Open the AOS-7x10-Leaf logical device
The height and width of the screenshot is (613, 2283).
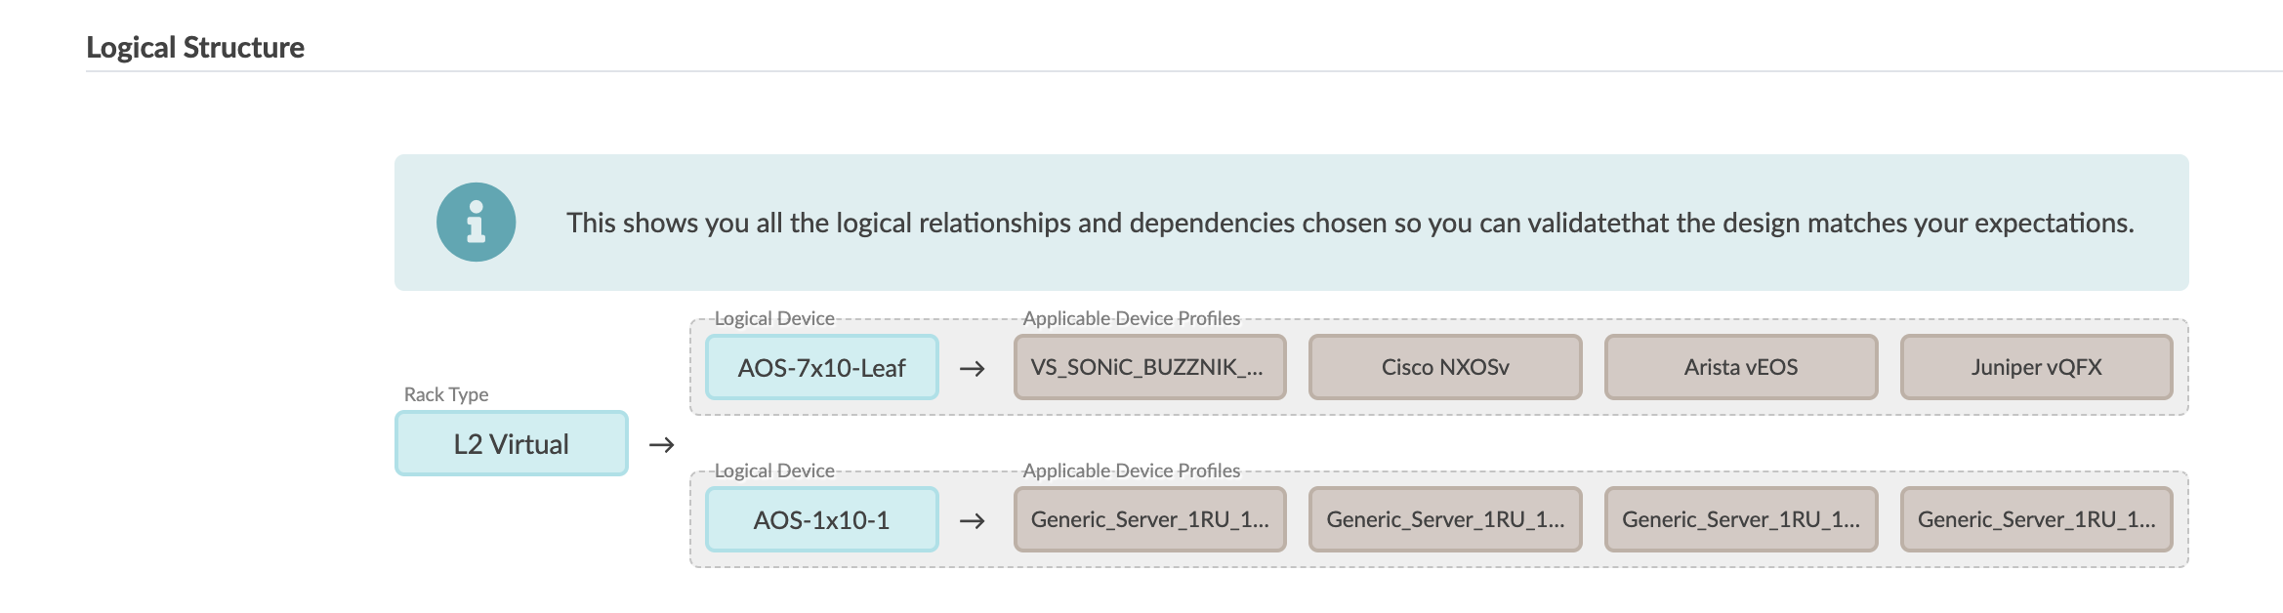tap(821, 368)
